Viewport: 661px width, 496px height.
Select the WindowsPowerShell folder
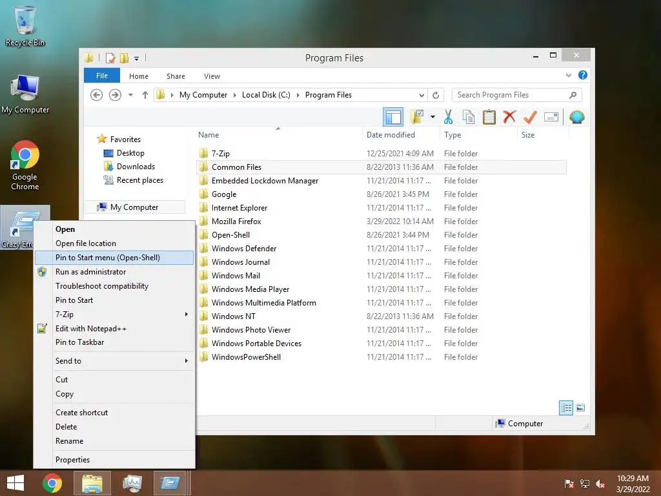(x=381, y=356)
